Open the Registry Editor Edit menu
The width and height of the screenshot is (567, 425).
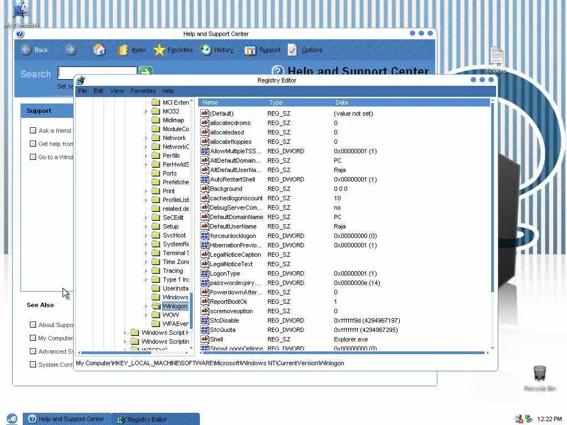click(x=99, y=91)
